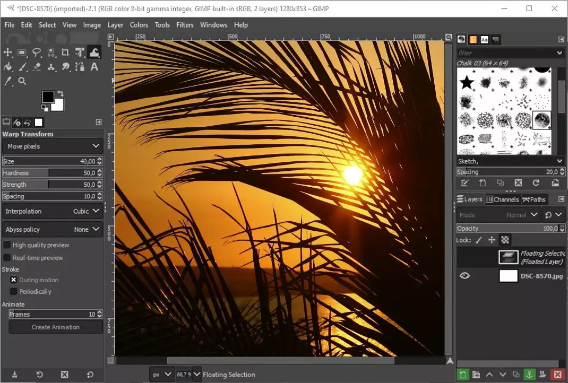This screenshot has width=568, height=383.
Task: Pick the Eraser tool
Action: [x=37, y=67]
